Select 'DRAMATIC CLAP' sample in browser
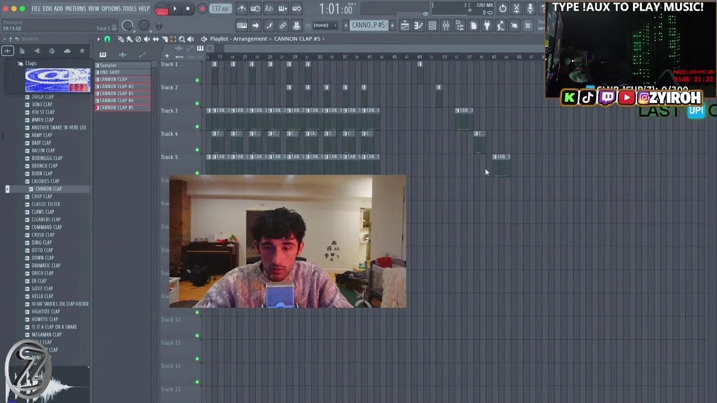 (46, 265)
